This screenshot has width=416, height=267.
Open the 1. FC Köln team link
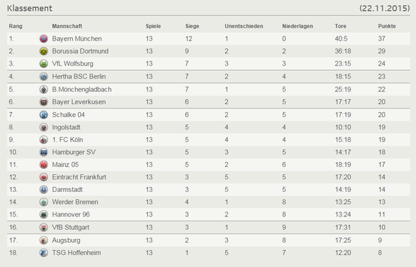(x=67, y=140)
